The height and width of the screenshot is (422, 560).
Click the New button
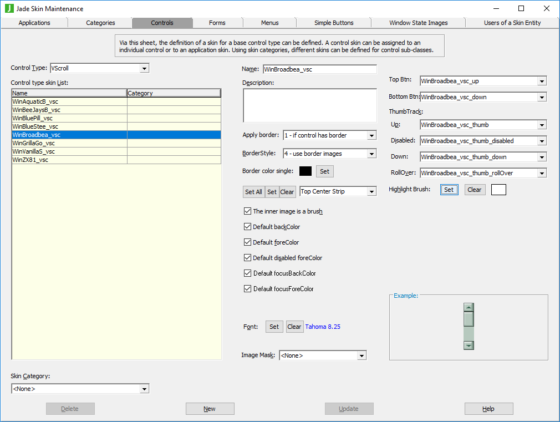pos(210,409)
